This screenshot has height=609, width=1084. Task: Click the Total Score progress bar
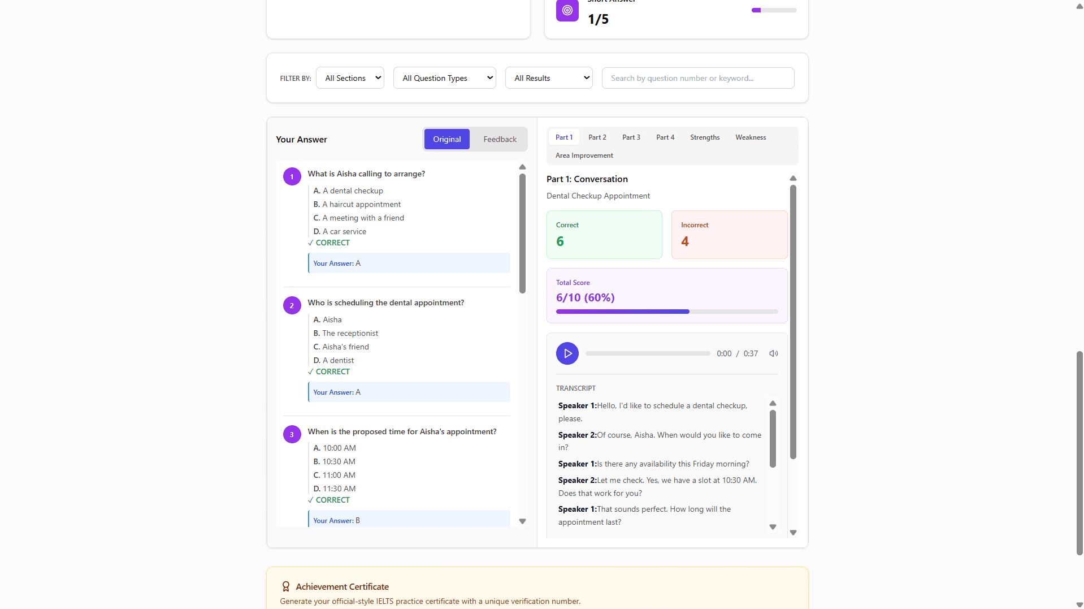coord(667,312)
